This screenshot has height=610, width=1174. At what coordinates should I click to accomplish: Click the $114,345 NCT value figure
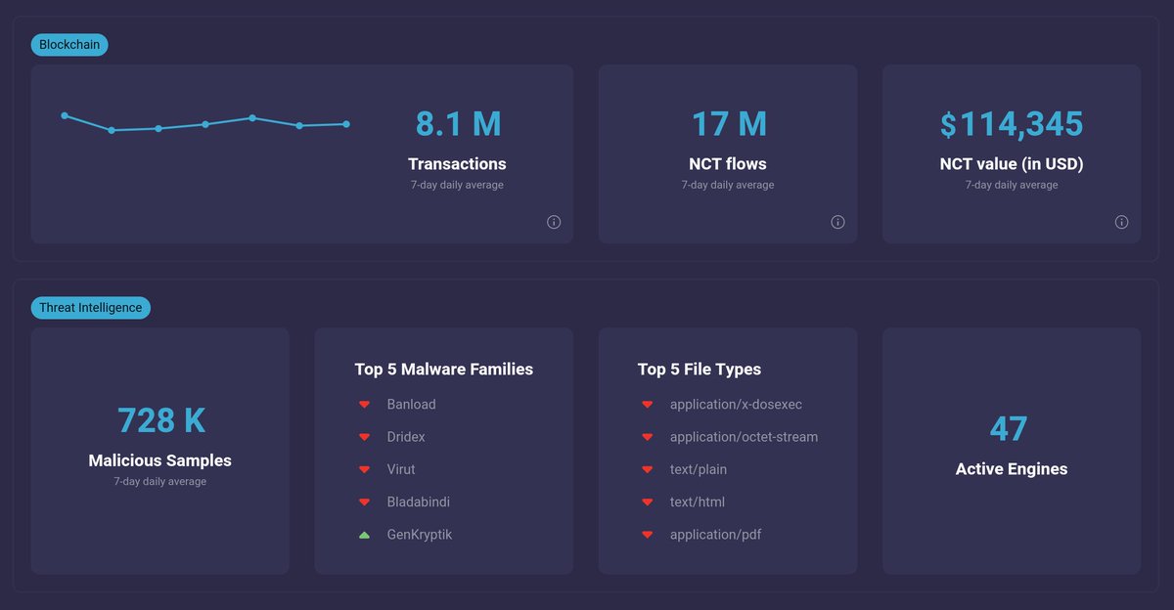coord(1011,124)
